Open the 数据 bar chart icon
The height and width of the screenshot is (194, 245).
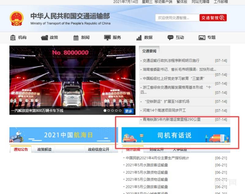tap(139, 38)
